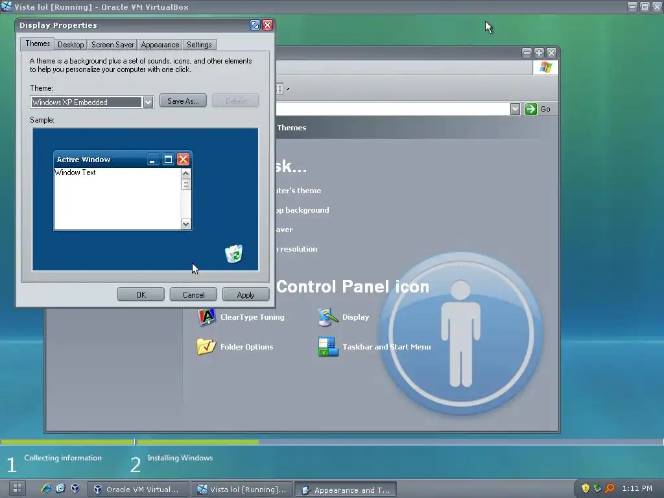The height and width of the screenshot is (498, 664).
Task: Click the sample window scroll up arrow
Action: pyautogui.click(x=186, y=174)
